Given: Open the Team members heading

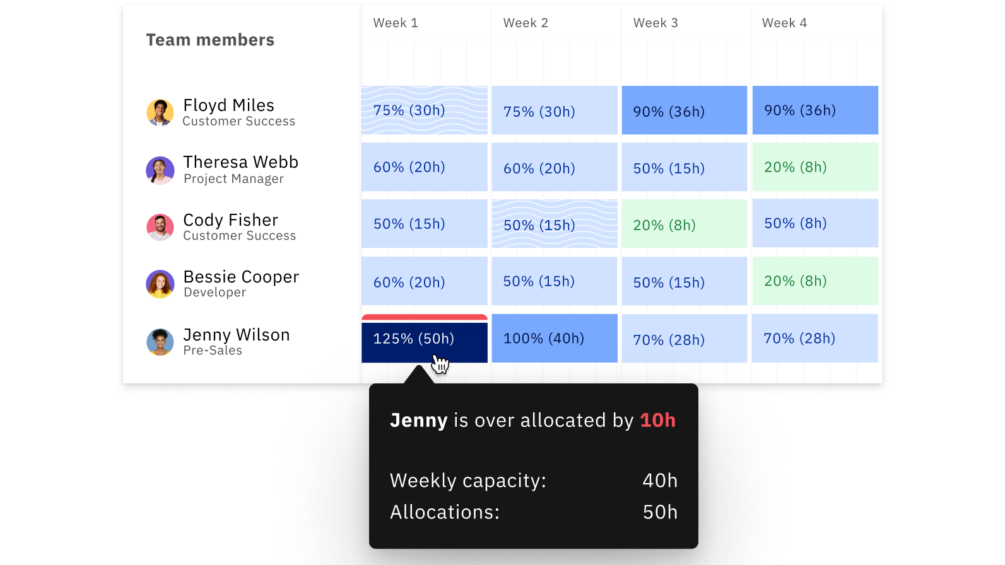Looking at the screenshot, I should [210, 39].
